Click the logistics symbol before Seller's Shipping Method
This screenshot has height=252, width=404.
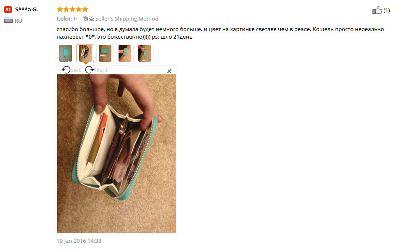(88, 18)
